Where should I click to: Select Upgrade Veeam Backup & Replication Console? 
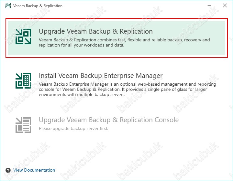(x=109, y=120)
